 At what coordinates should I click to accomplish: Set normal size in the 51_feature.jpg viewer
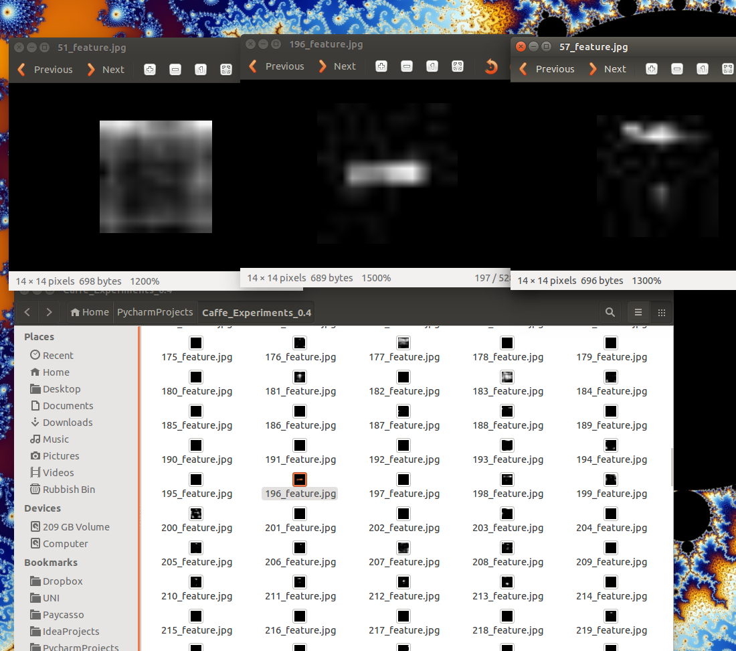[201, 70]
